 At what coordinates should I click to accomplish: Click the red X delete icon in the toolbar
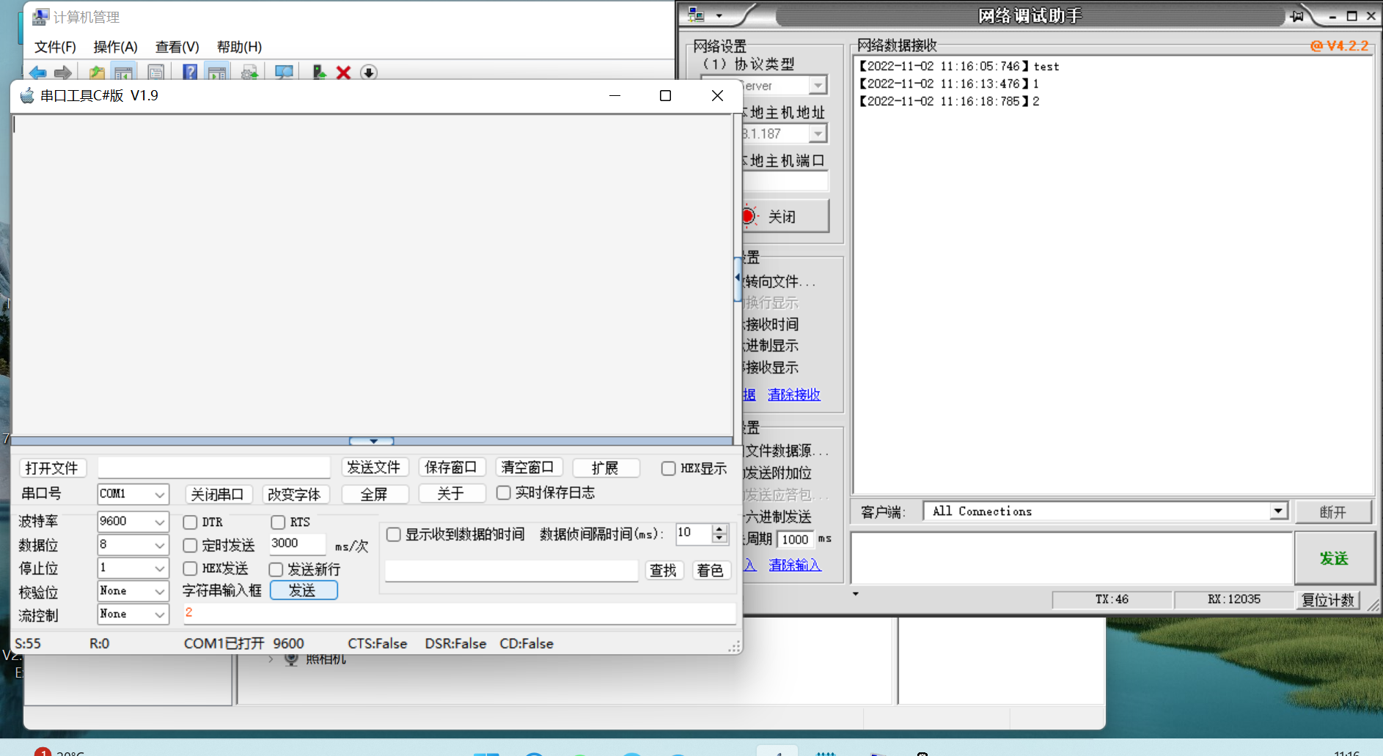(x=344, y=72)
